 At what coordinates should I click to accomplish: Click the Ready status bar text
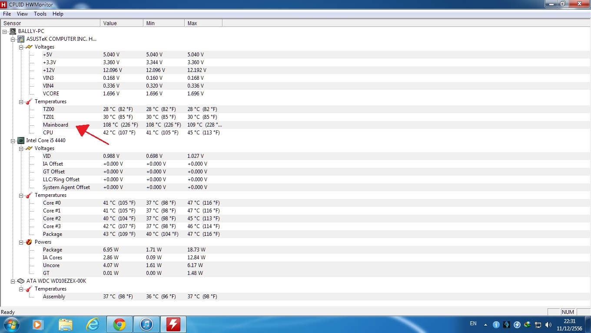coord(8,312)
